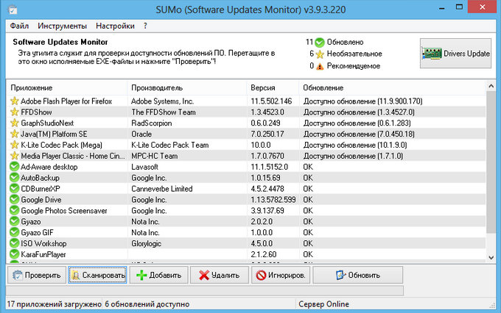501x313 pixels.
Task: Click the green Обновлено status icon
Action: (320, 42)
